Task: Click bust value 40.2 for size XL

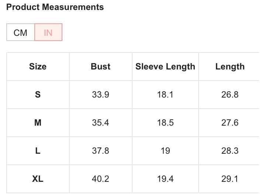Action: (100, 179)
